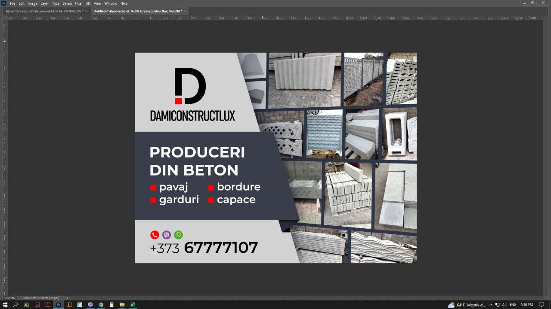Open the Adobe InDesign taskbar icon

37,305
